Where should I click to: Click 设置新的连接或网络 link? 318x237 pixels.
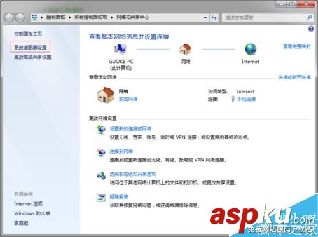[x=130, y=129]
